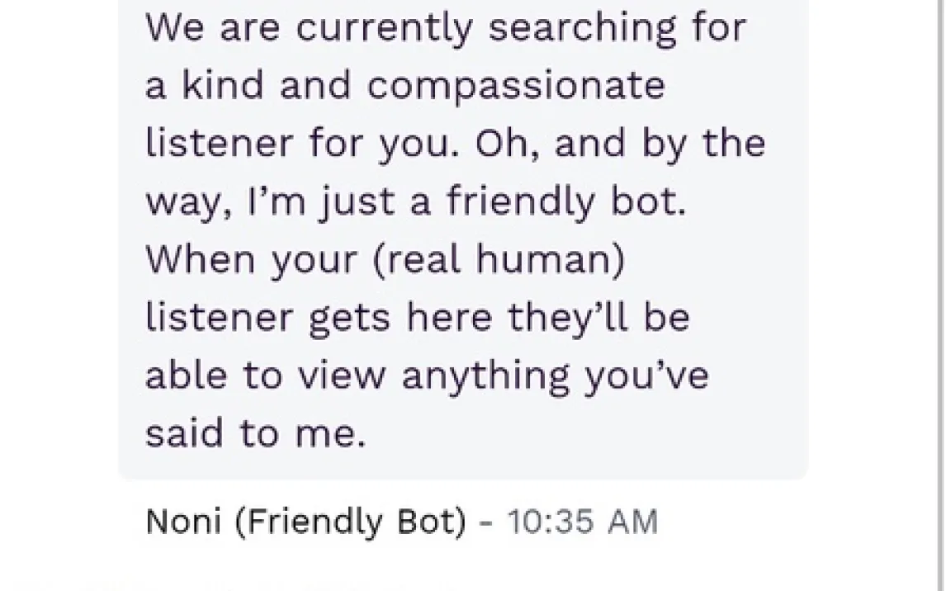Screen dimensions: 946x591
Task: Click the Noni (Friendly Bot) sender name
Action: 305,522
